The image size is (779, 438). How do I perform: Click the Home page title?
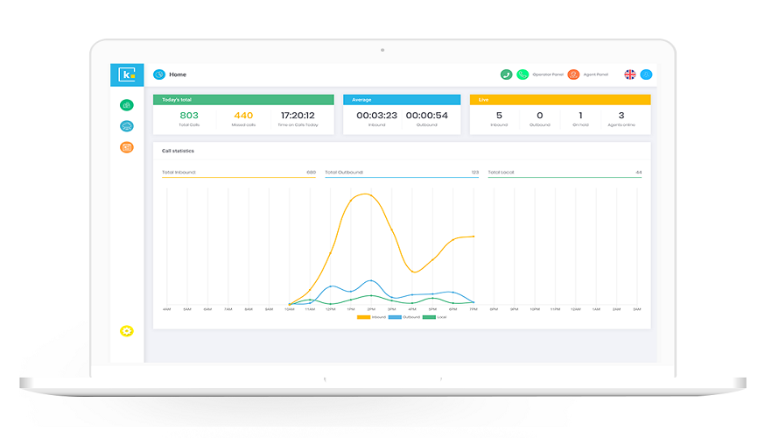178,74
